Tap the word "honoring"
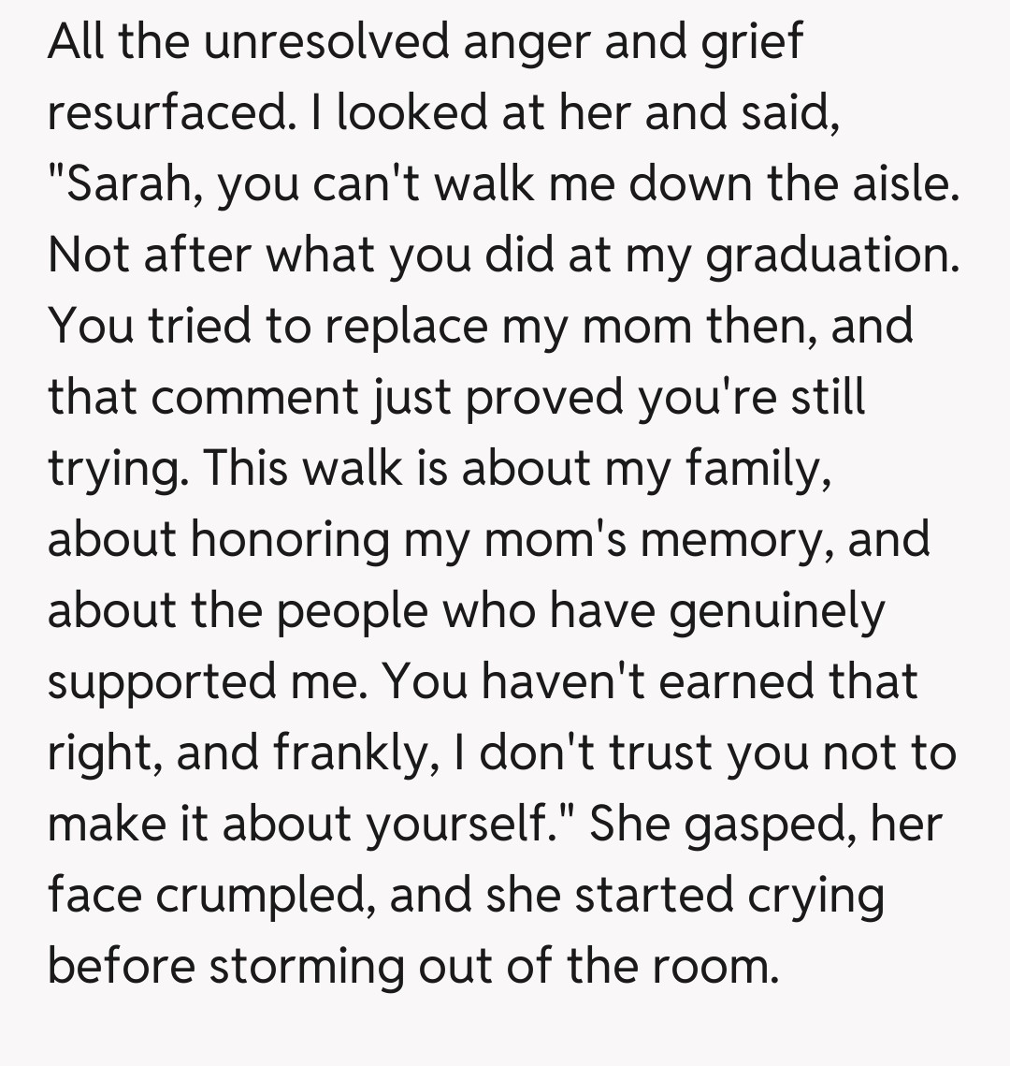This screenshot has width=1010, height=1066. (290, 542)
